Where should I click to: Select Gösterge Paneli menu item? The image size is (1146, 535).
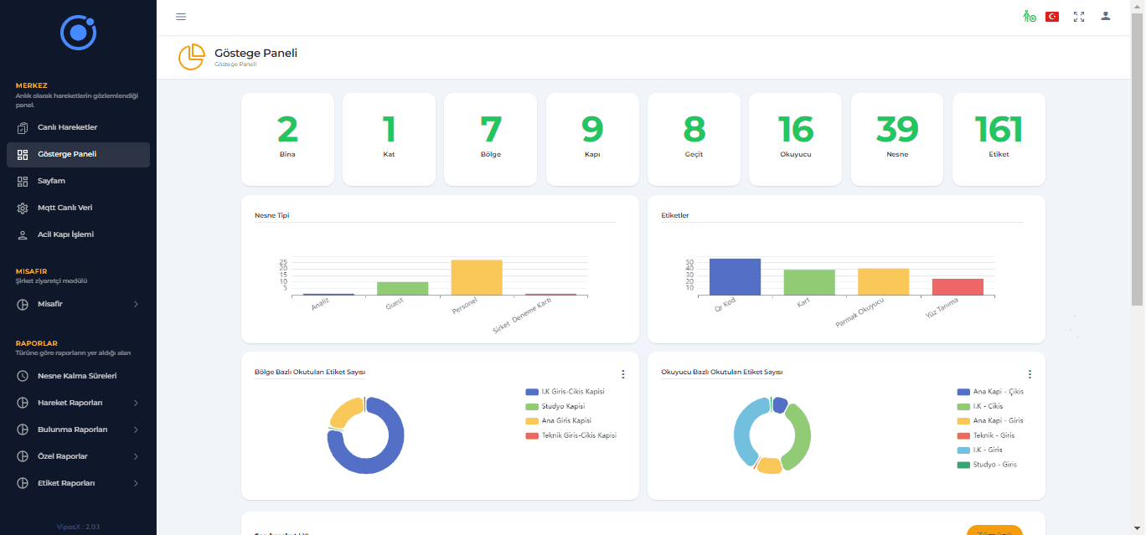coord(78,154)
